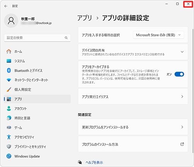
Task: Open 時刻と言語 settings
Action: pos(37,118)
